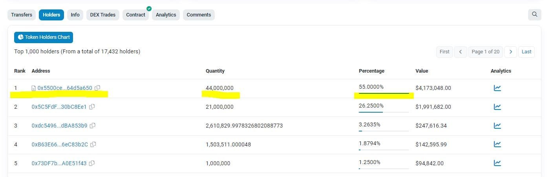Image resolution: width=554 pixels, height=177 pixels.
Task: Click the 55.0000% percentage text
Action: click(x=371, y=87)
